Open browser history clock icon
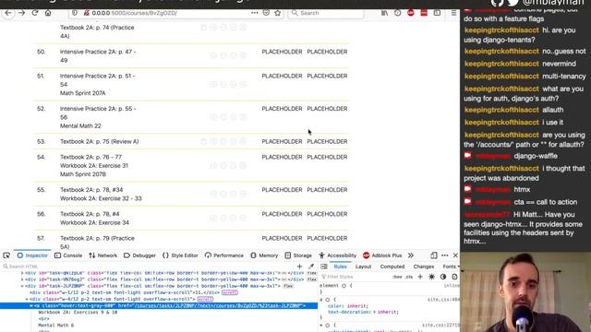This screenshot has height=332, width=591. coord(397,13)
